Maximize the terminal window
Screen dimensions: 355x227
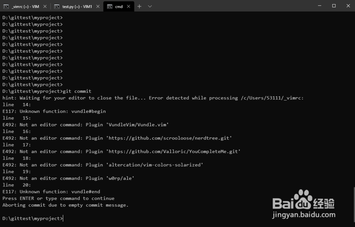pos(334,6)
